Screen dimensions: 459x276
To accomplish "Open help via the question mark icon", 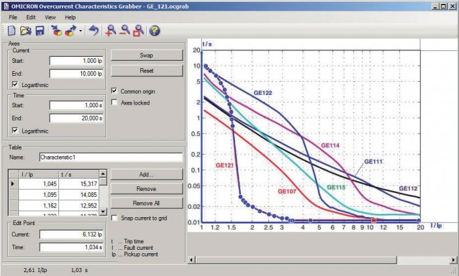I will (x=155, y=30).
